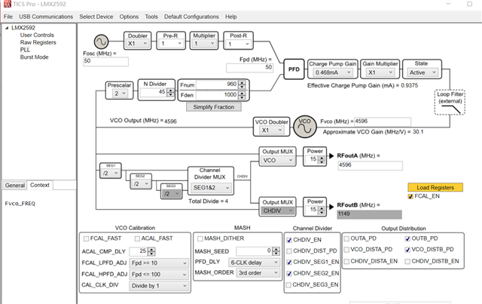Switch to the Context tab
Screen dimensions: 482x304
[x=40, y=185]
